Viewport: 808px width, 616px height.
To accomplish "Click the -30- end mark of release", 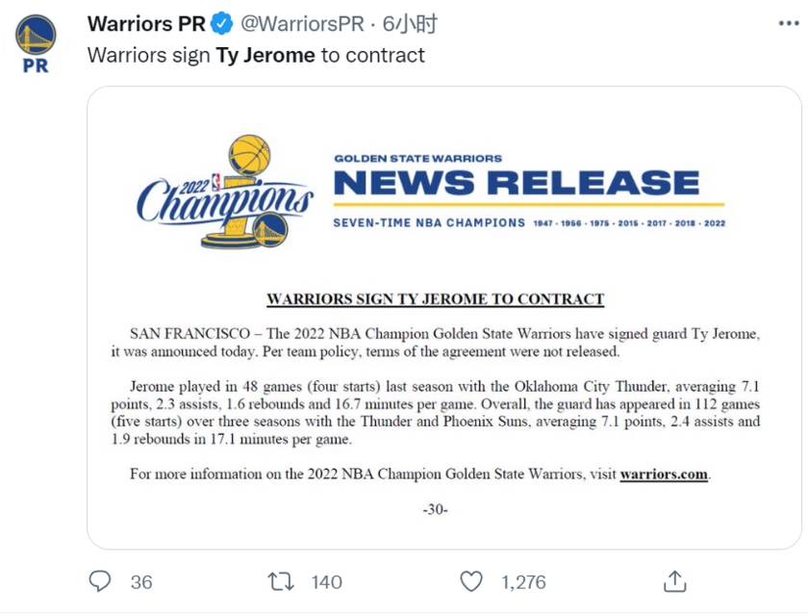I will point(435,509).
